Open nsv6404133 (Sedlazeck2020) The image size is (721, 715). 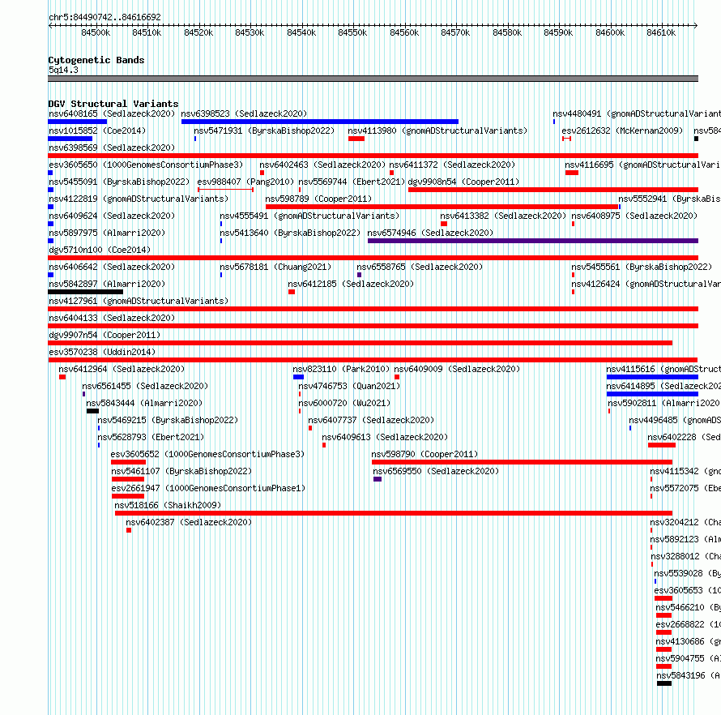pyautogui.click(x=112, y=318)
